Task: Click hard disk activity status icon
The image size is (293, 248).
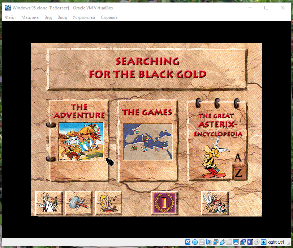Action: coord(188,242)
